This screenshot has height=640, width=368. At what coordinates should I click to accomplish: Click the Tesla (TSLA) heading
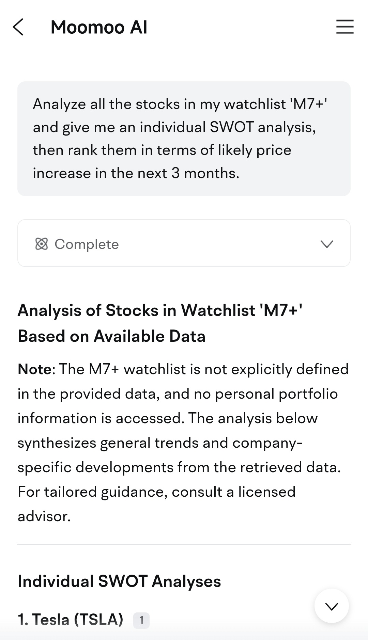click(71, 620)
